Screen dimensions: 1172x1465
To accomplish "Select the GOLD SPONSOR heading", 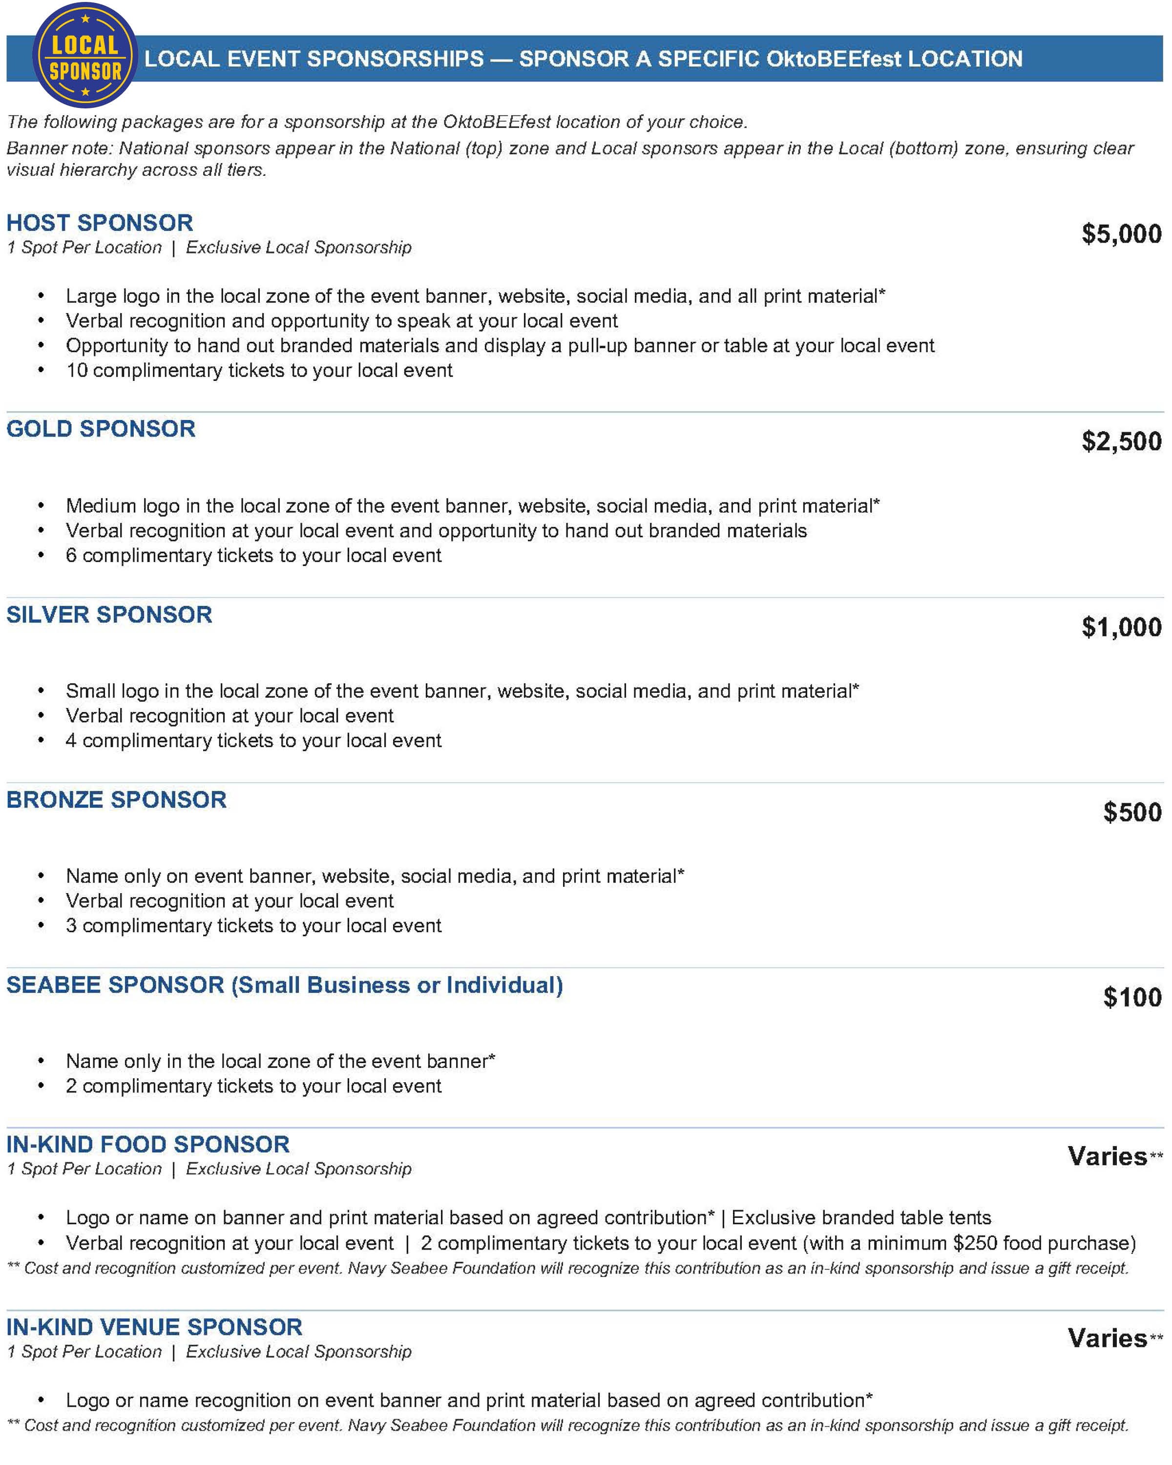I will pyautogui.click(x=101, y=429).
